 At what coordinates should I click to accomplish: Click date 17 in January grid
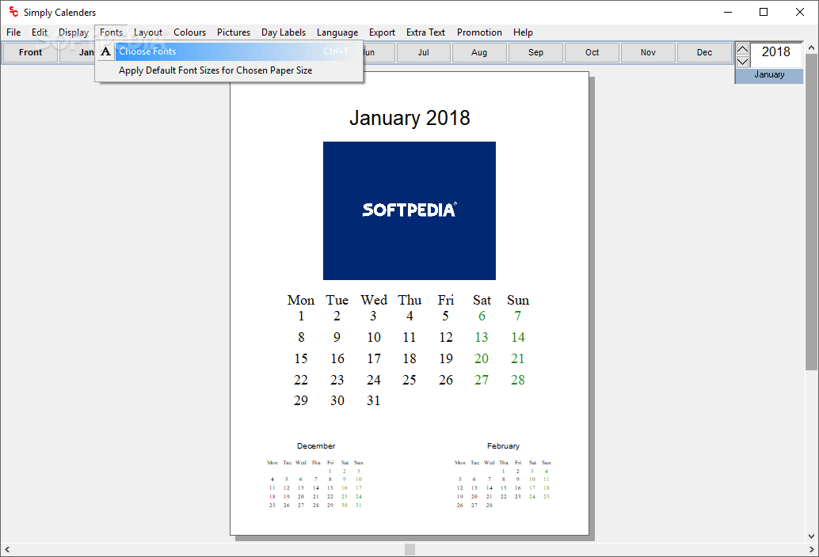(373, 359)
